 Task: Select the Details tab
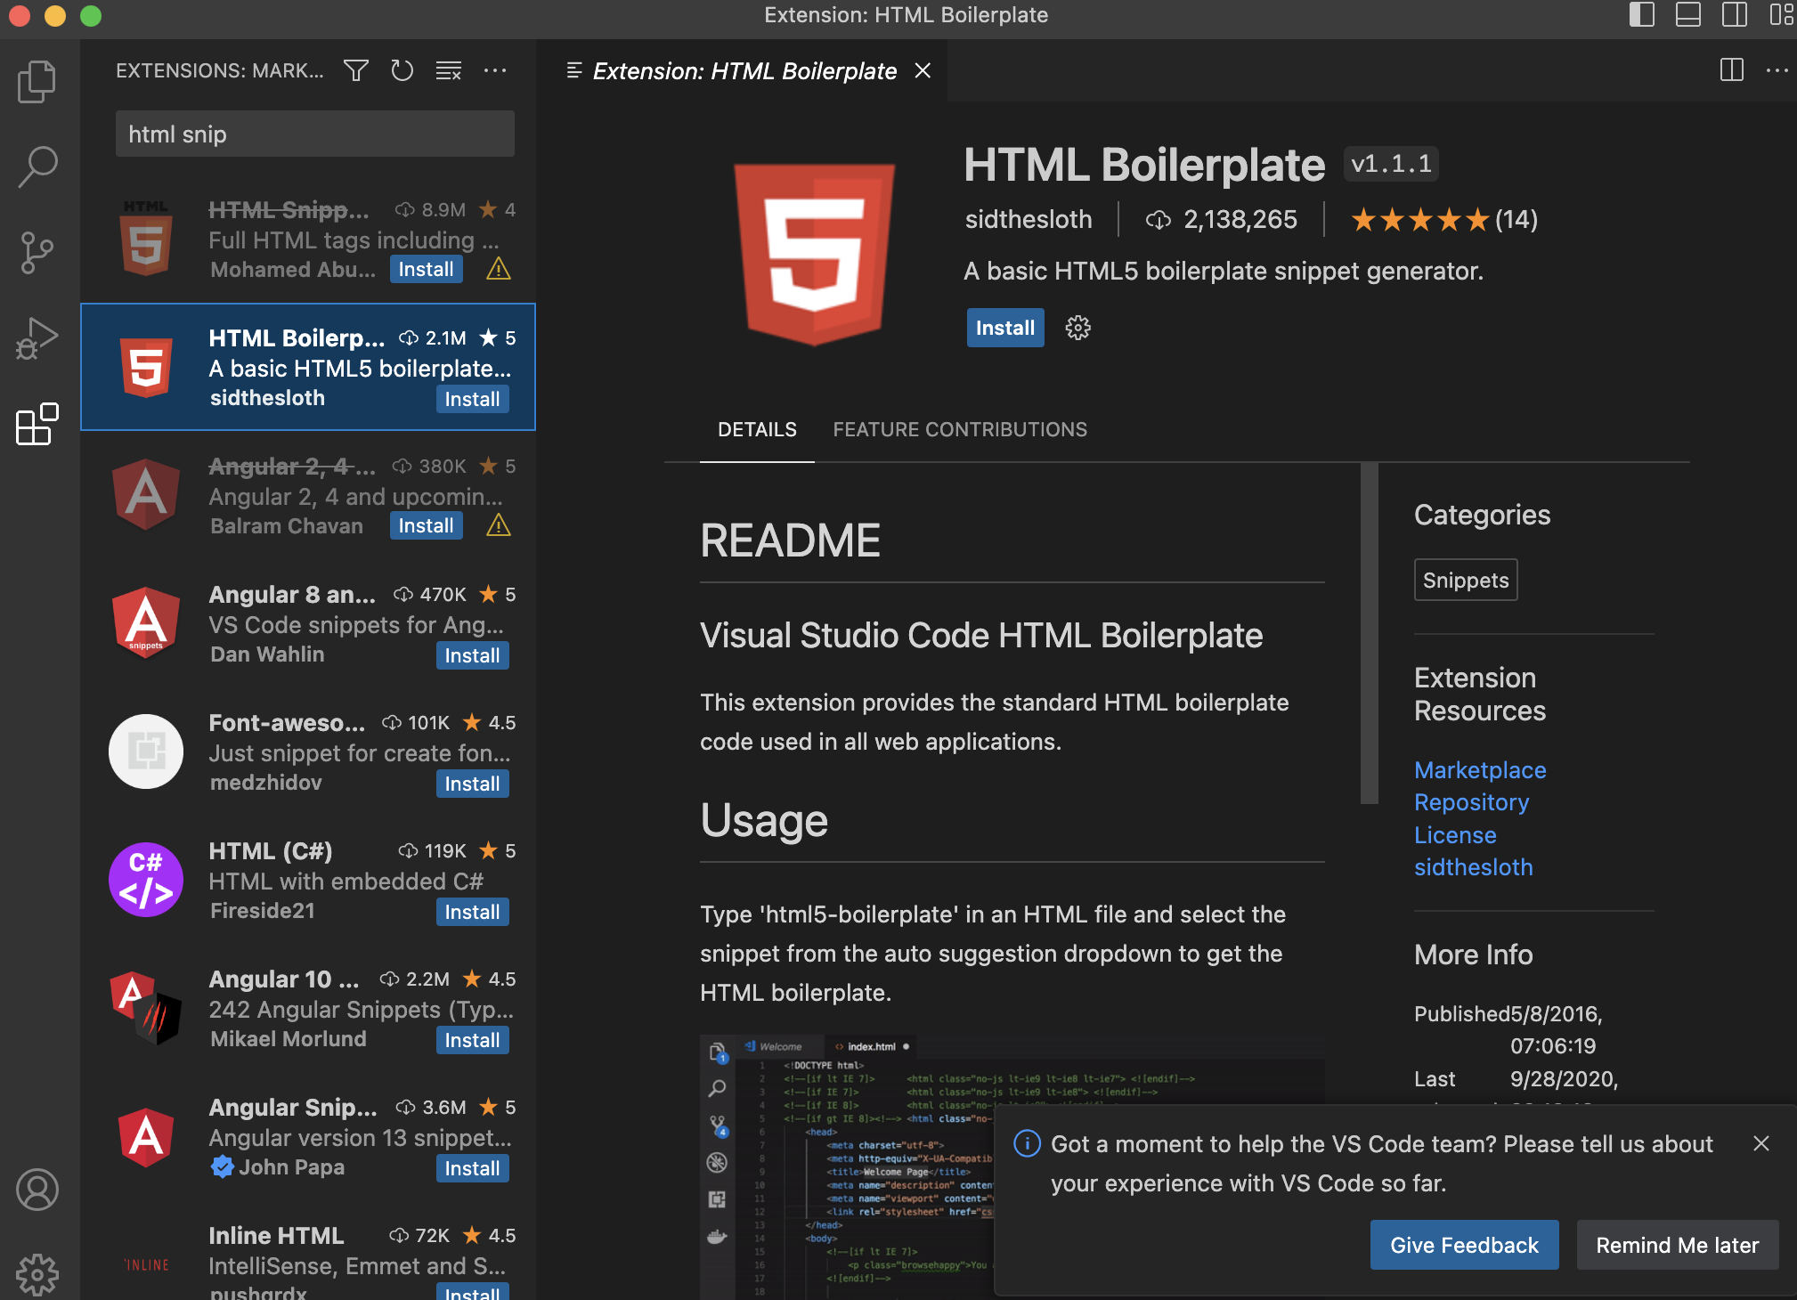point(757,429)
